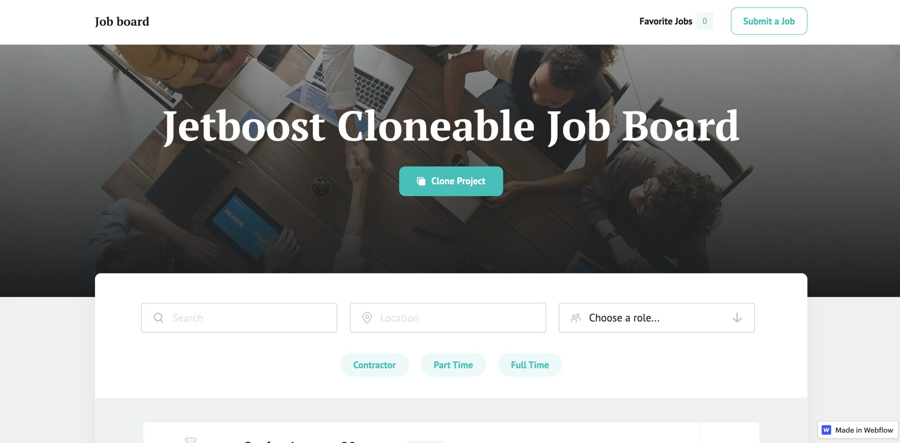Click the search icon to find jobs
The width and height of the screenshot is (900, 443).
point(159,317)
